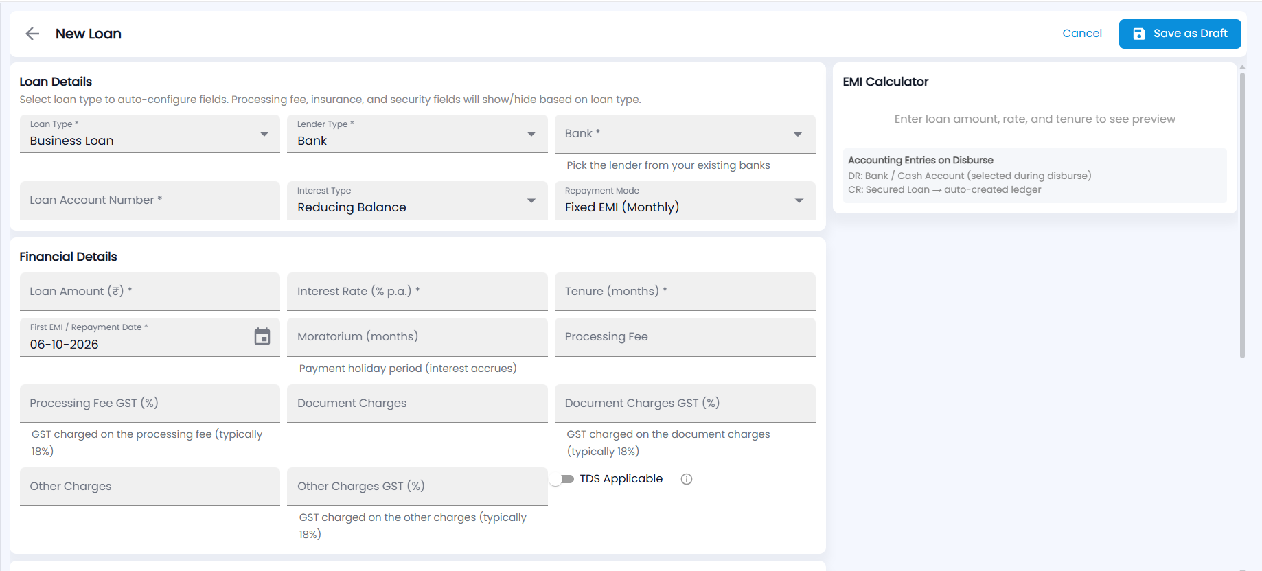Click the Financial Details heading
The height and width of the screenshot is (571, 1262).
point(68,257)
